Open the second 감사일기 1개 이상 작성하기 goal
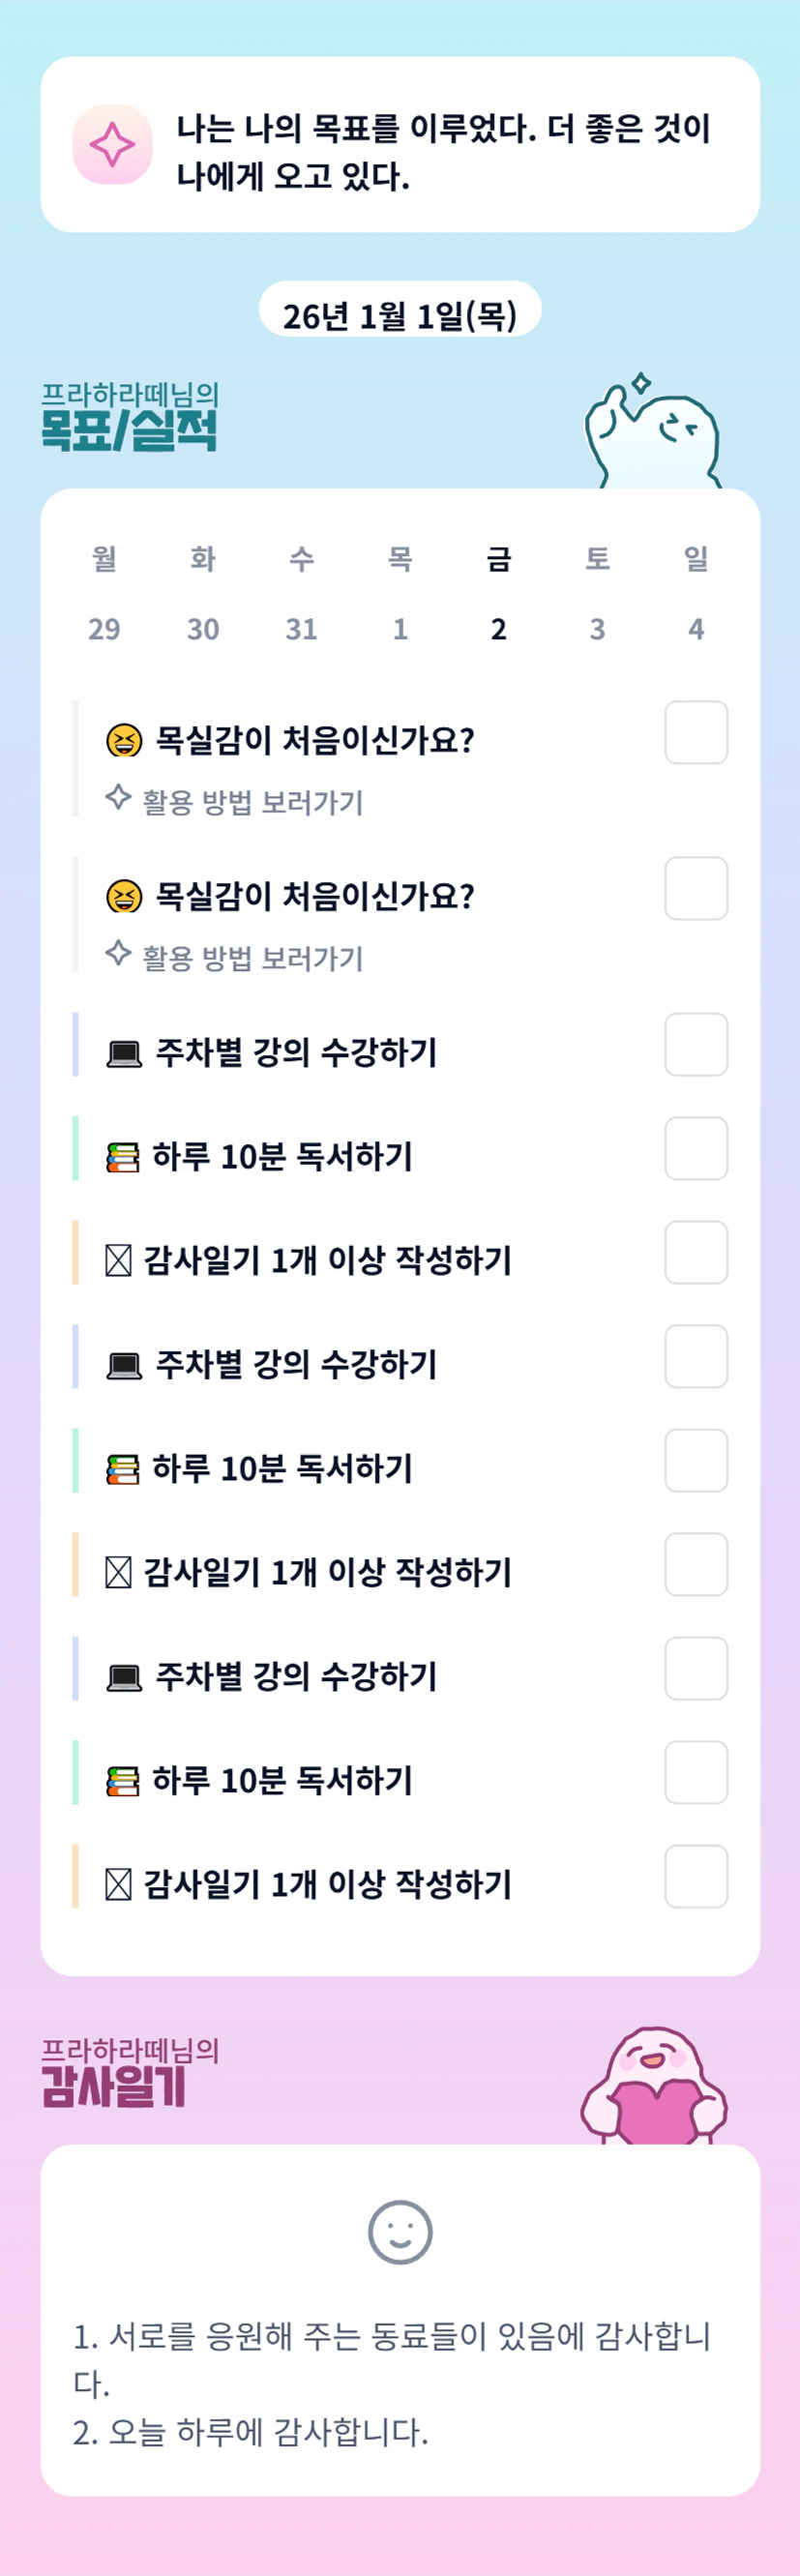This screenshot has height=2576, width=800. (x=327, y=1572)
